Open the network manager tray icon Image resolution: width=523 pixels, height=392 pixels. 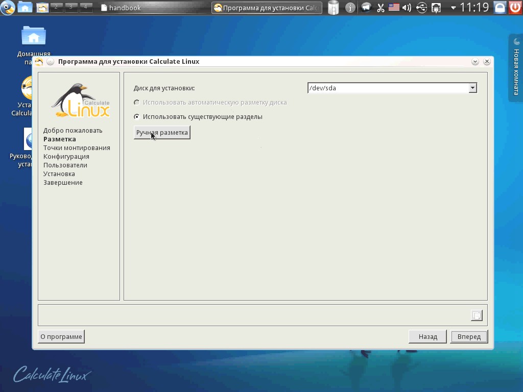tap(436, 8)
